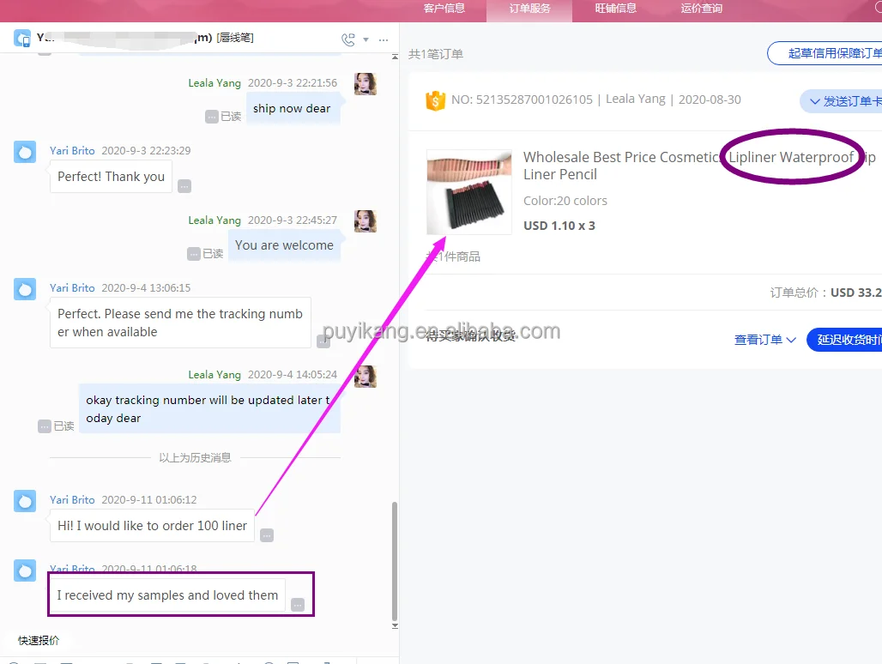
Task: Click the 'USD 1.10 x 3' price text
Action: point(559,226)
